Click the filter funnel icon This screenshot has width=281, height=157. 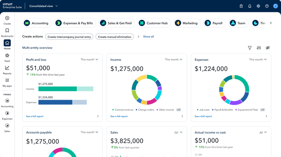(250, 48)
